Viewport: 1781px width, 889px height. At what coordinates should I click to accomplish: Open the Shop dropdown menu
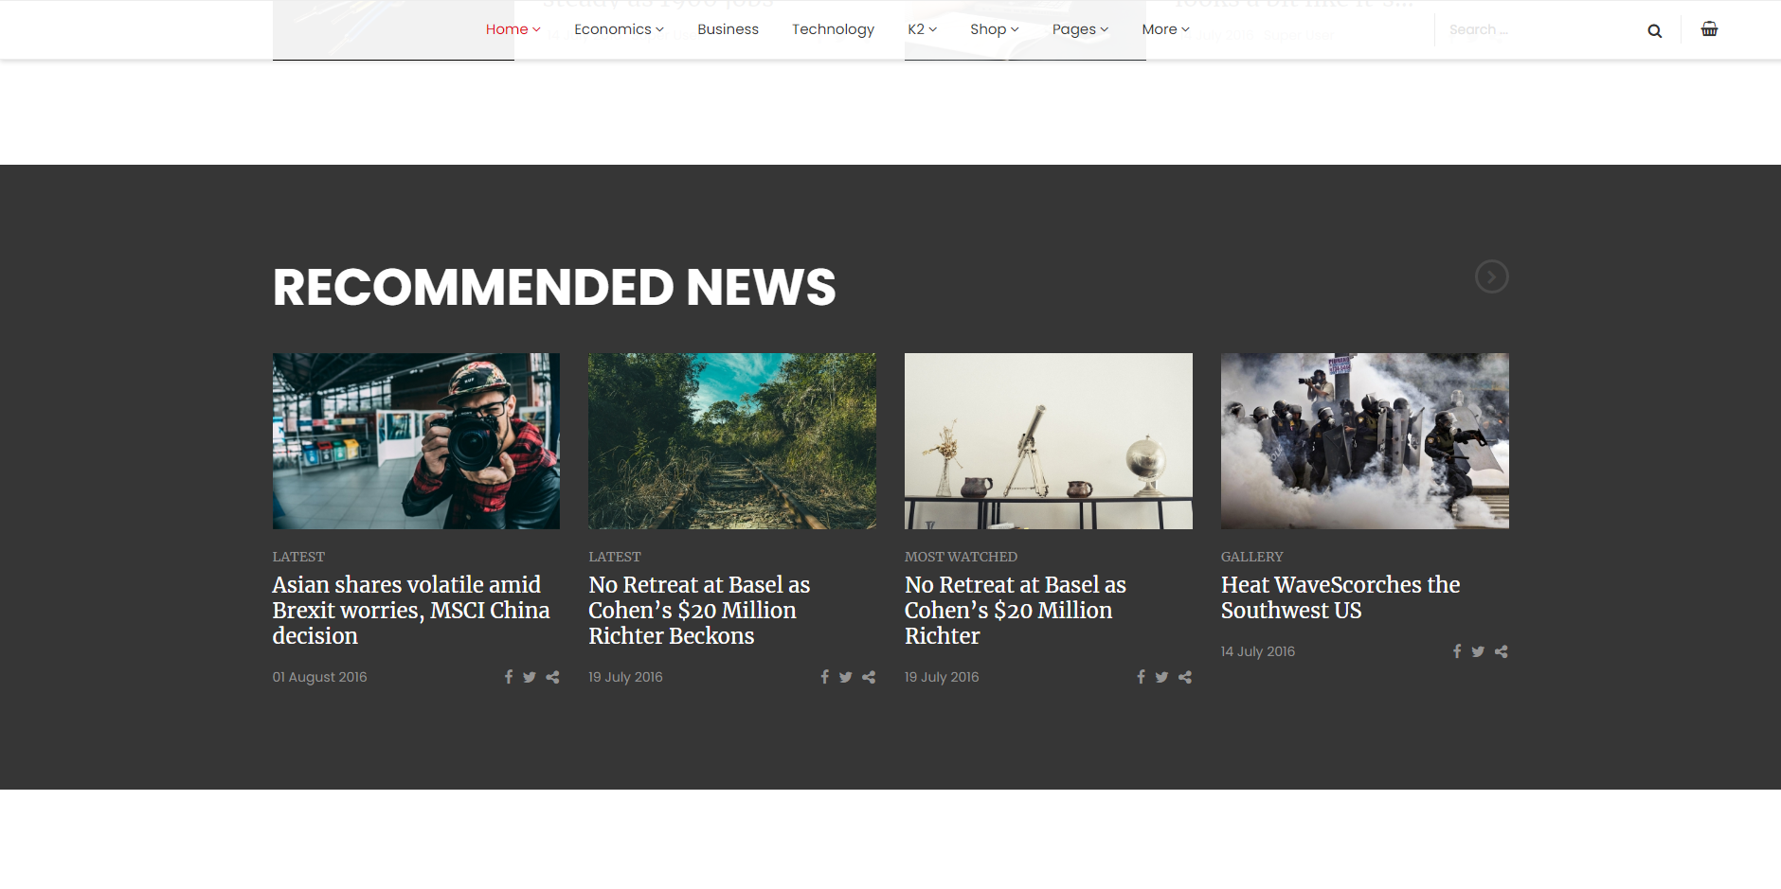994,29
